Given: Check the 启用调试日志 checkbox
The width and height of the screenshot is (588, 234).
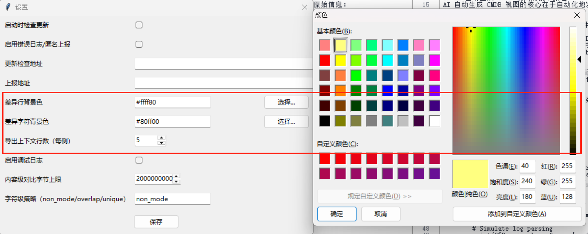Looking at the screenshot, I should (x=139, y=160).
